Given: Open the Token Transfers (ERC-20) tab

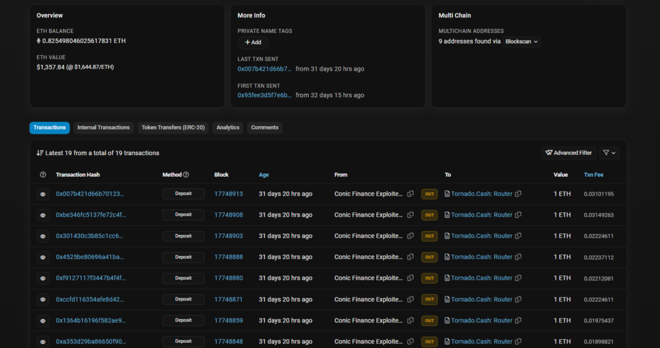Looking at the screenshot, I should click(x=173, y=127).
